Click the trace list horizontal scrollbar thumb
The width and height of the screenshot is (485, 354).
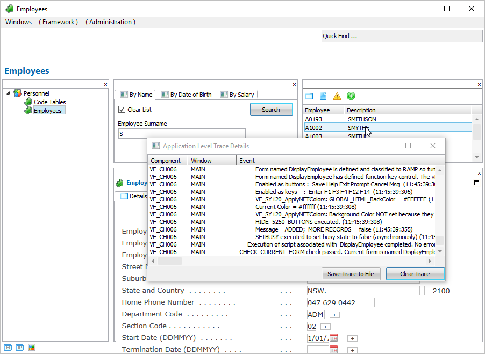(x=170, y=261)
